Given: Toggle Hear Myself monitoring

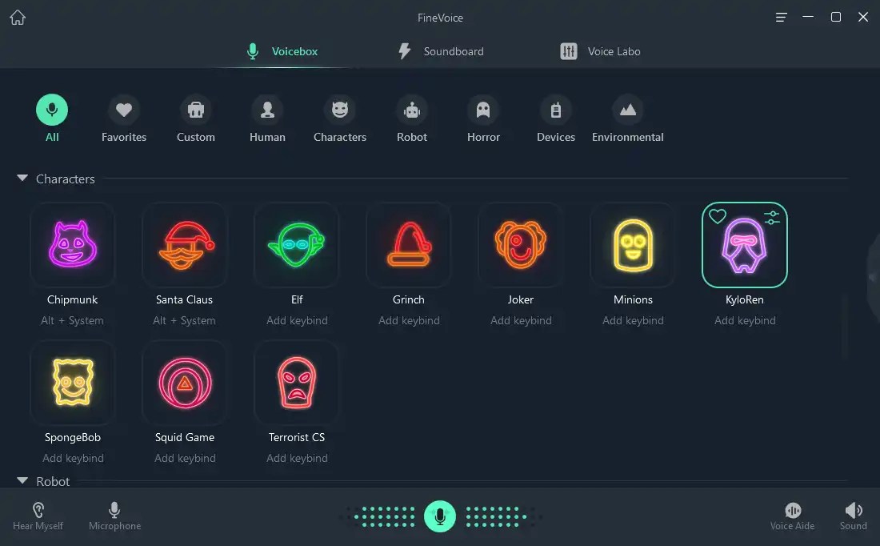Looking at the screenshot, I should pos(38,516).
